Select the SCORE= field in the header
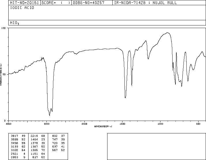The width and height of the screenshot is (206, 160). [x=56, y=3]
